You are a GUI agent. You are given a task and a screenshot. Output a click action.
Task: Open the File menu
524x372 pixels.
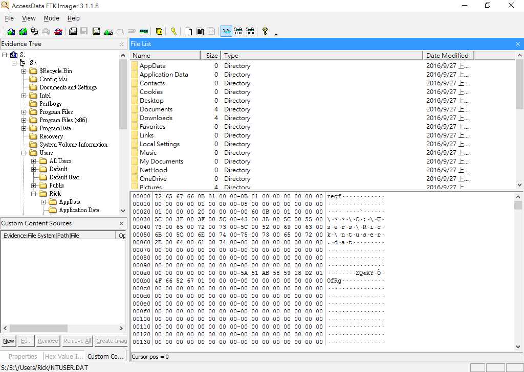tap(9, 18)
